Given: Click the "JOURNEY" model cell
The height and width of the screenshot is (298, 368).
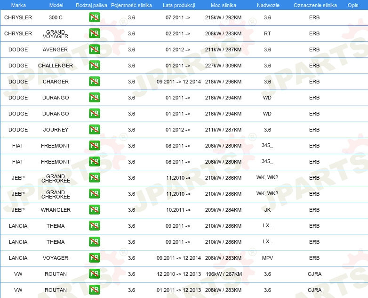Looking at the screenshot, I should [x=56, y=130].
